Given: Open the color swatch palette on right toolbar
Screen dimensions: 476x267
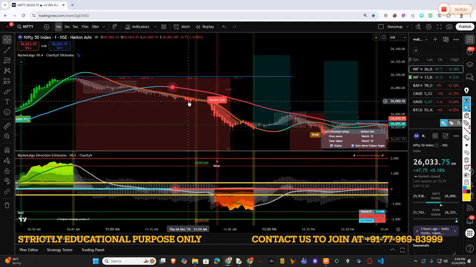Looking at the screenshot, I should (x=467, y=190).
